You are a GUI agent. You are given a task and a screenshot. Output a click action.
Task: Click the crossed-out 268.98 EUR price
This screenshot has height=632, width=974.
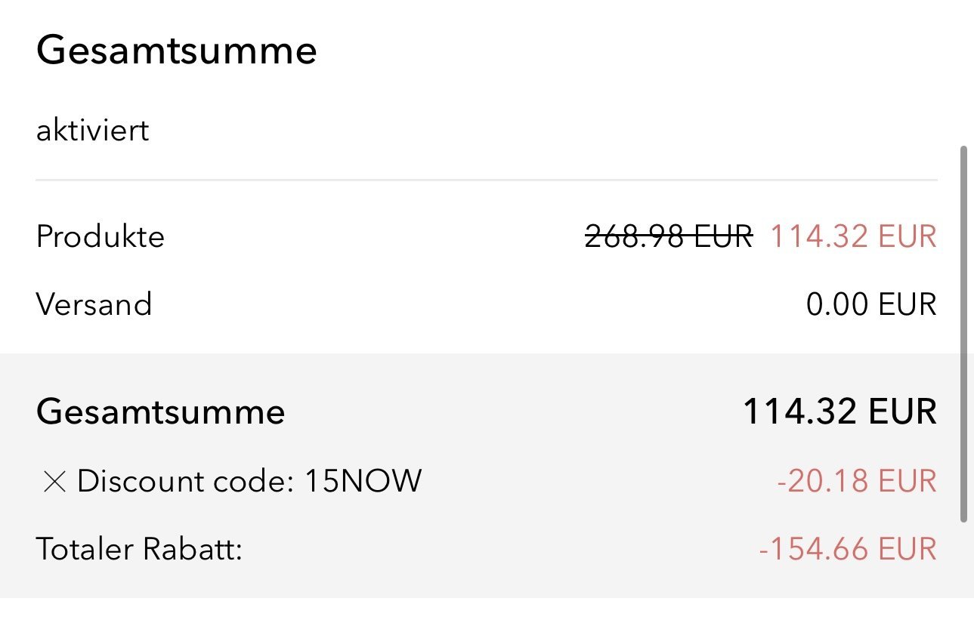(x=669, y=237)
